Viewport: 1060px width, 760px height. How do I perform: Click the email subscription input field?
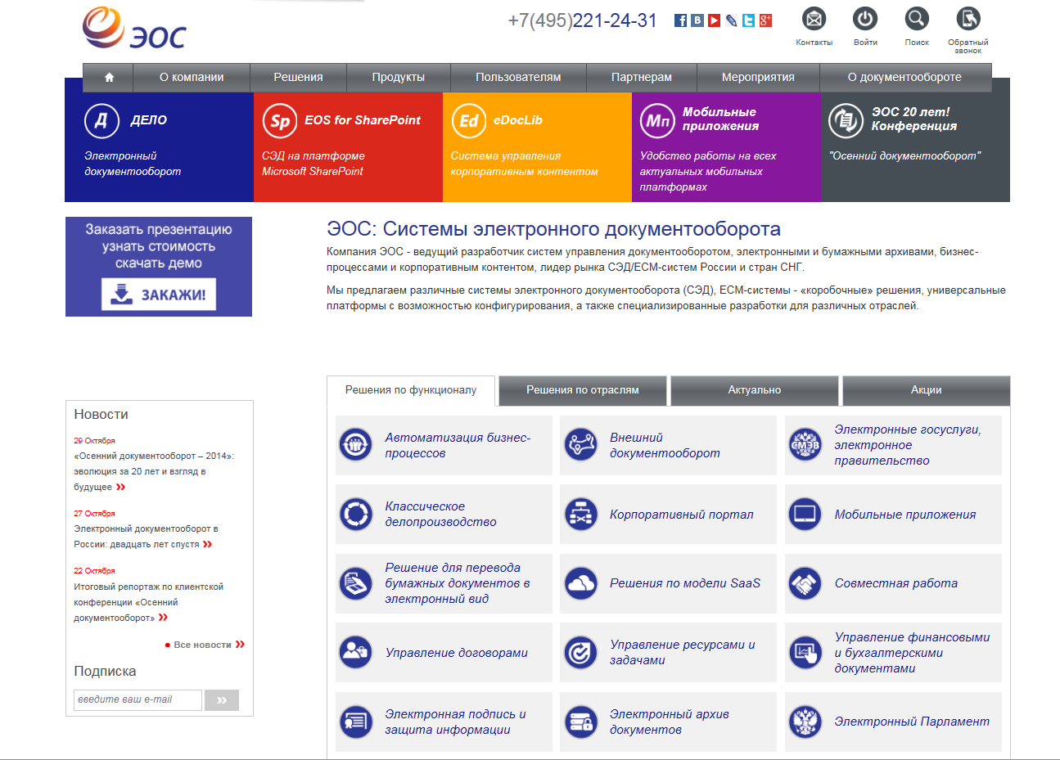tap(138, 700)
